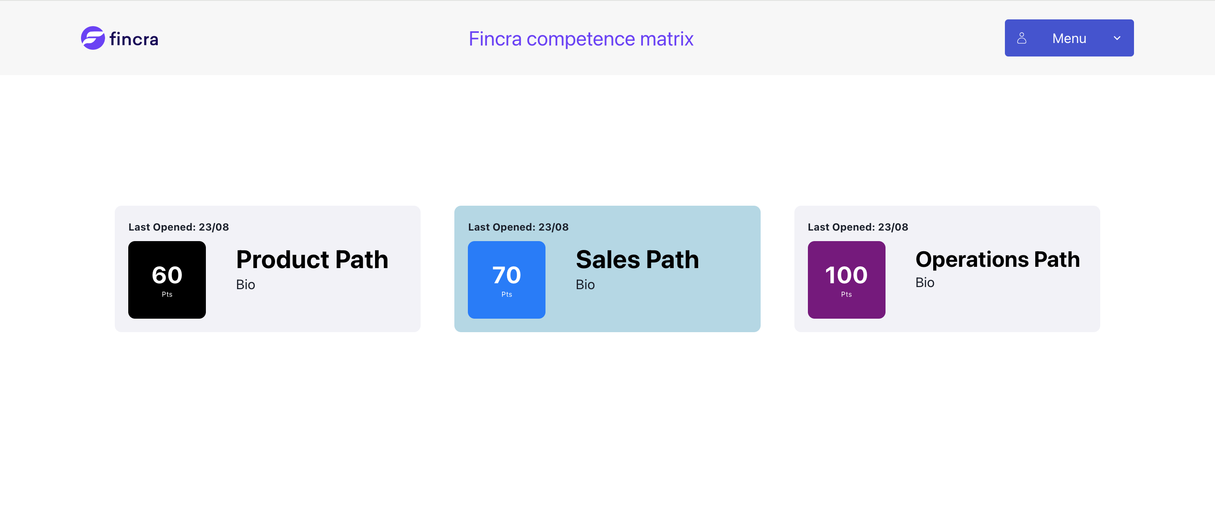The image size is (1215, 521).
Task: Click the purple 100 Pts badge
Action: point(846,280)
